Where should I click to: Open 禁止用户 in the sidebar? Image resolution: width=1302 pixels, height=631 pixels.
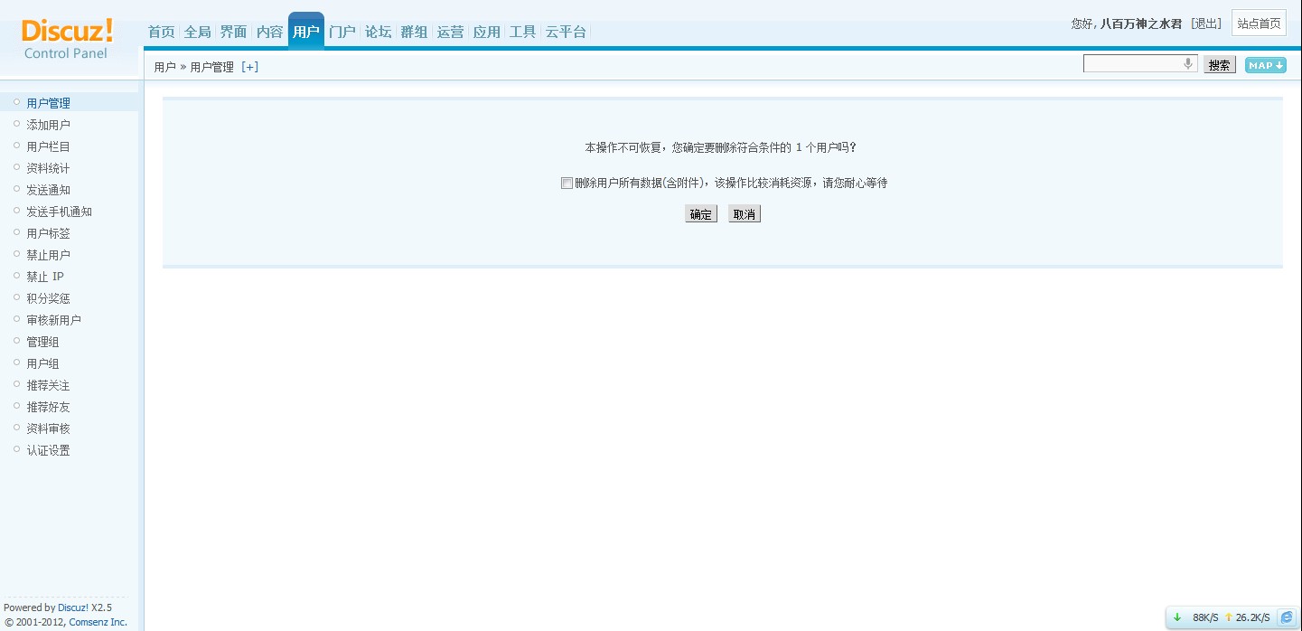pyautogui.click(x=48, y=255)
